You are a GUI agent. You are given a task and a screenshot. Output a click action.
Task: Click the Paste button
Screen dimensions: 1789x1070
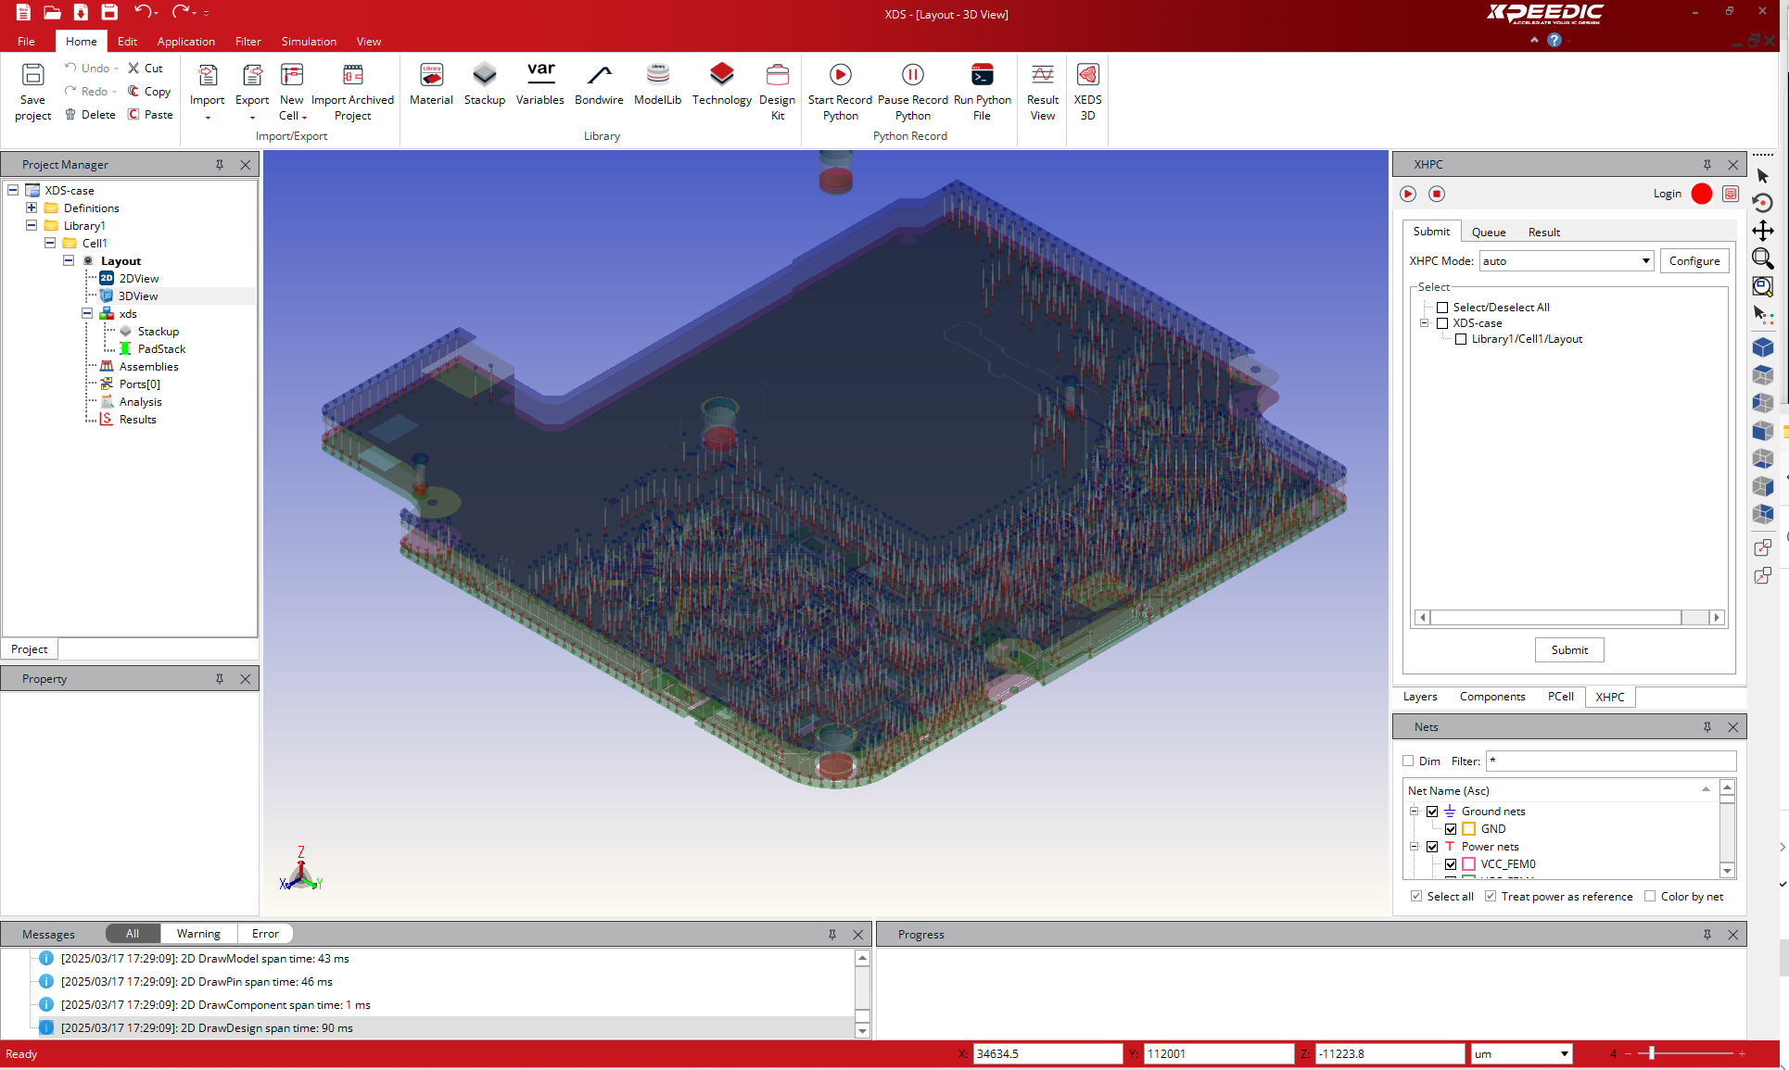click(150, 114)
